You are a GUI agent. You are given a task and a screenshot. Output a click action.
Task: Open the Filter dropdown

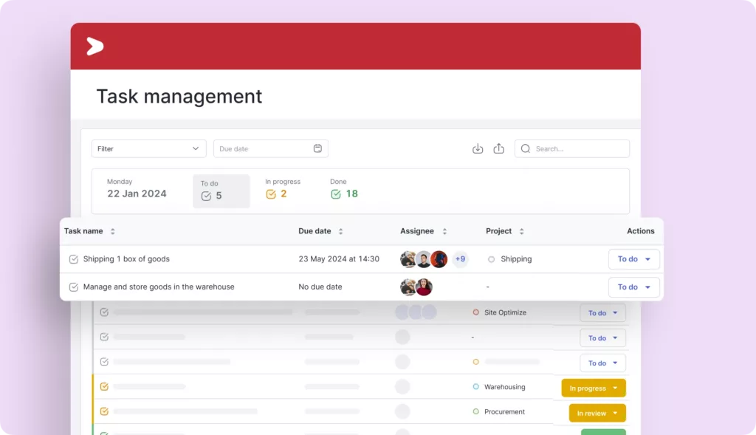coord(148,148)
